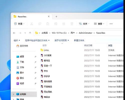Open the three-dots more options menu

[111, 24]
